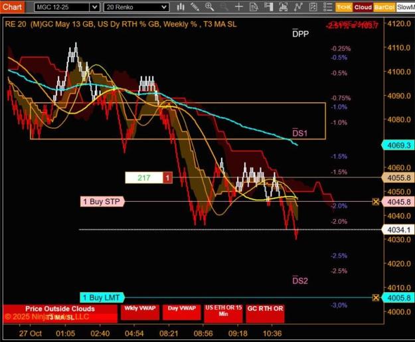Toggle the T>K indicator button
Screen dimensions: 415x342
(x=344, y=7)
